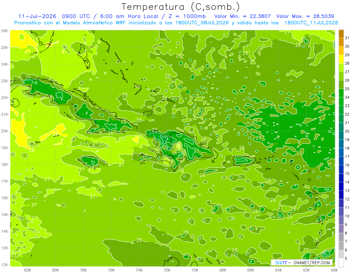Click the 68W longitude axis label
Viewport: 355px width, 274px height.
coord(222,270)
